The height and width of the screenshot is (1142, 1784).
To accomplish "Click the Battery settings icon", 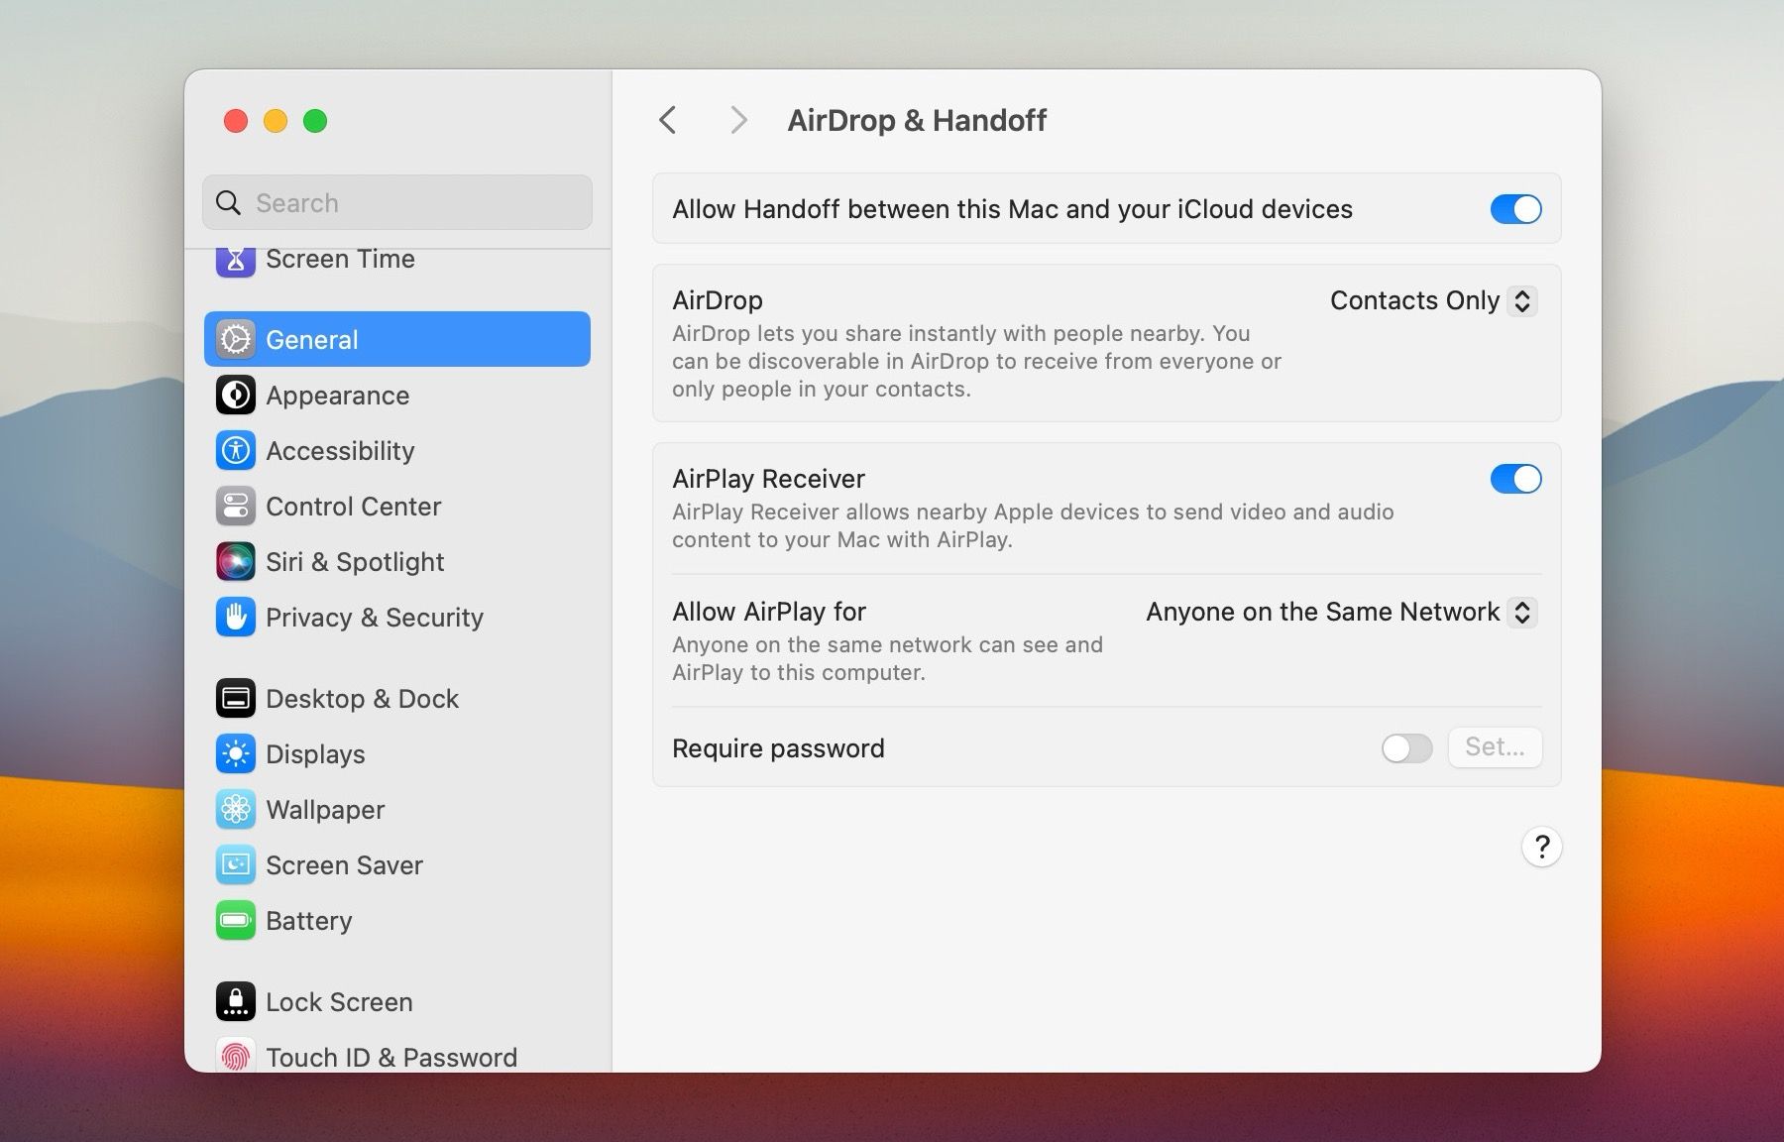I will coord(235,920).
